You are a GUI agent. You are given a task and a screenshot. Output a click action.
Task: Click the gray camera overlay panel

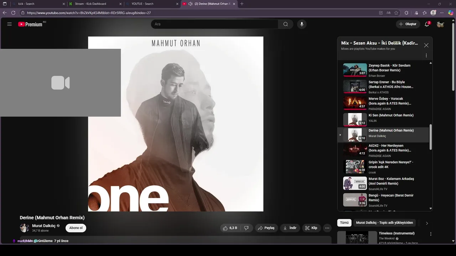click(x=60, y=82)
